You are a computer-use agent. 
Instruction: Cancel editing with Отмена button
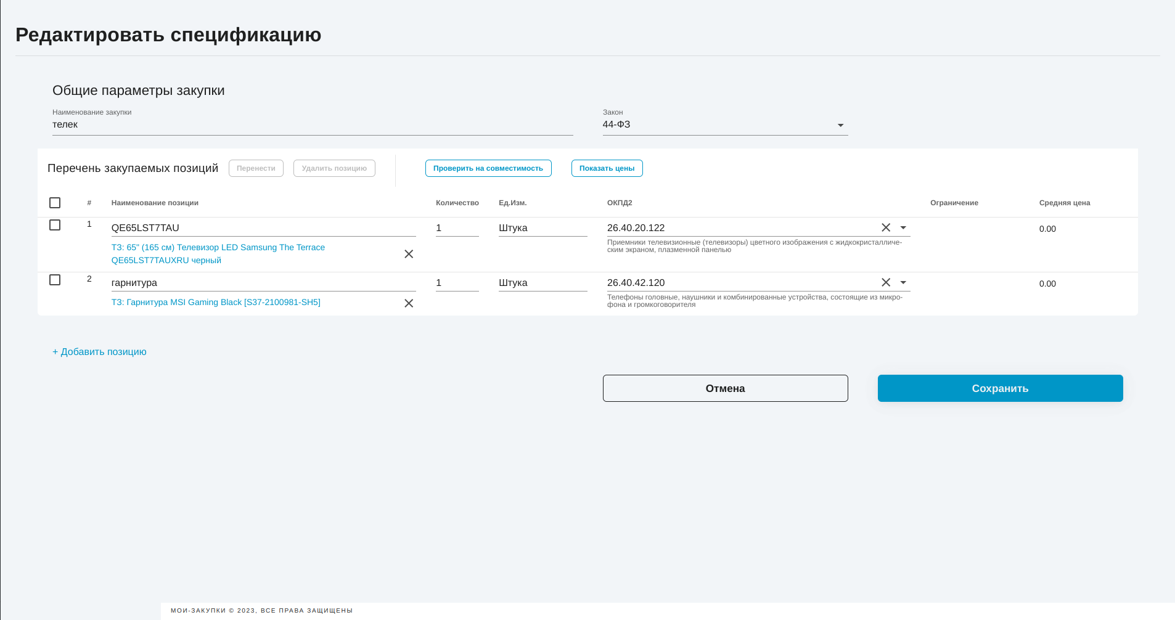point(725,388)
